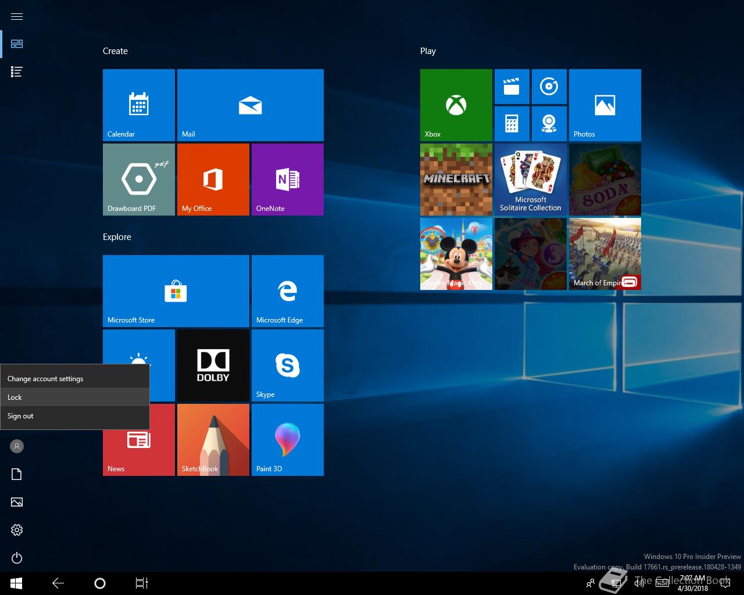This screenshot has height=595, width=744.
Task: Switch to the All apps list view
Action: point(17,72)
